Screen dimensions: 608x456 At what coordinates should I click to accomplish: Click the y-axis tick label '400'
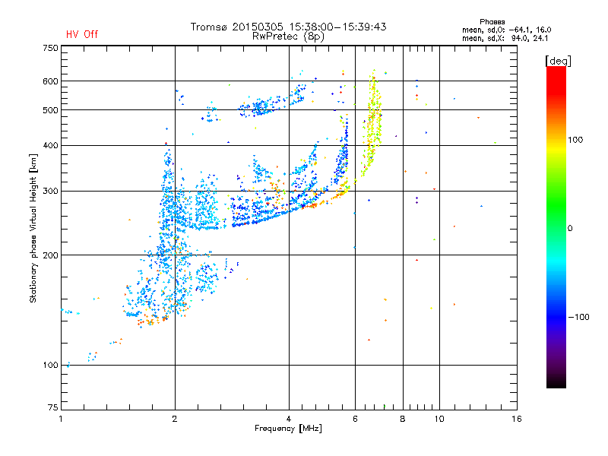[x=50, y=145]
